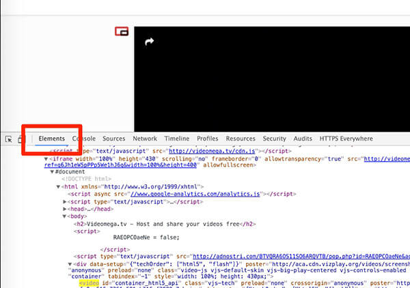The width and height of the screenshot is (410, 288).
Task: Select the closing /script tag line
Action: click(115, 250)
